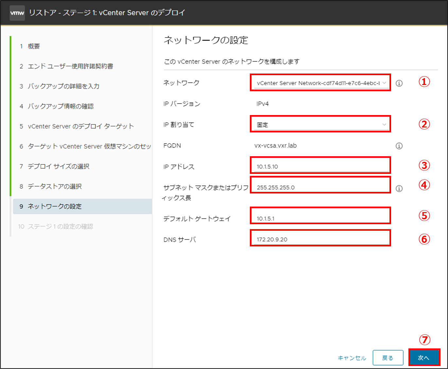Screen dimensions: 448x369
Task: Show info icon next to FQDN
Action: 399,146
